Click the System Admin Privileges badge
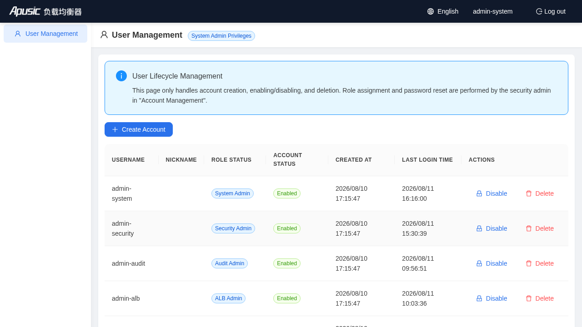582x327 pixels. (x=221, y=36)
